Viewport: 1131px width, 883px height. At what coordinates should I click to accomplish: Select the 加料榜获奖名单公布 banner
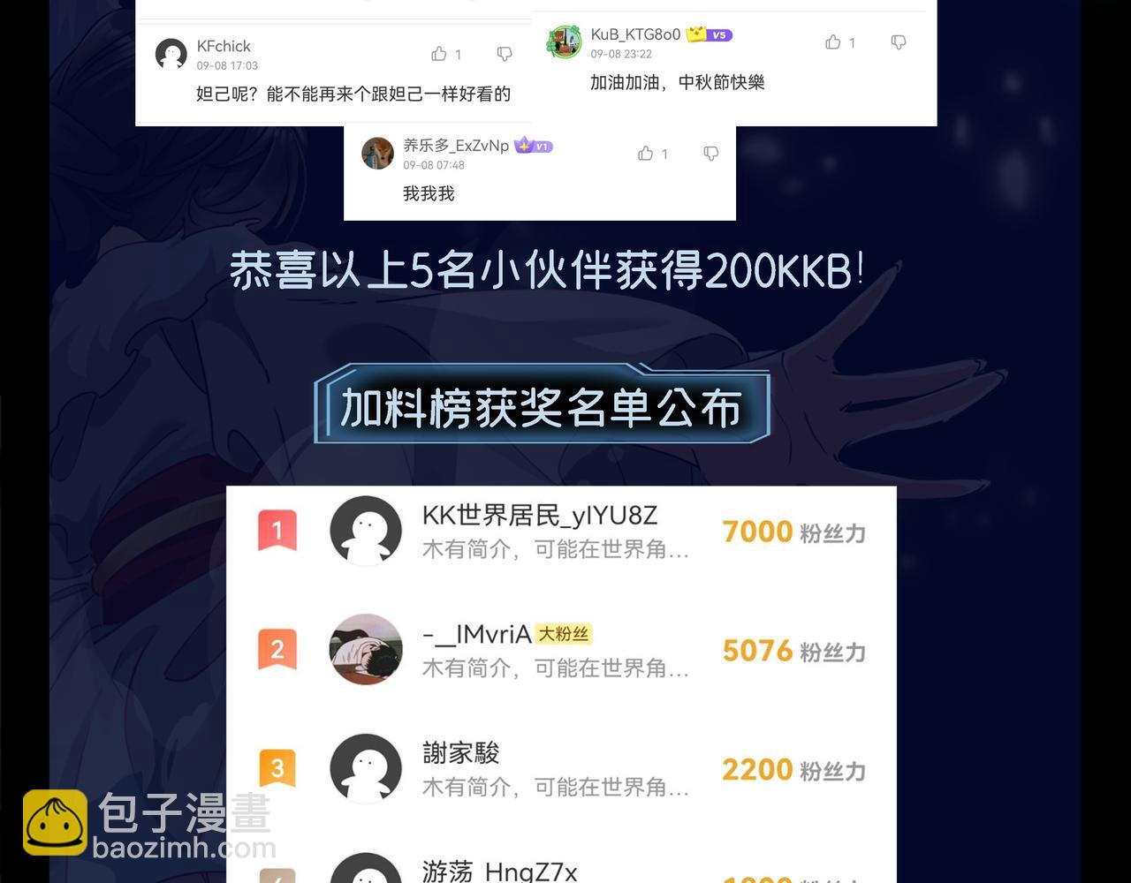point(542,407)
